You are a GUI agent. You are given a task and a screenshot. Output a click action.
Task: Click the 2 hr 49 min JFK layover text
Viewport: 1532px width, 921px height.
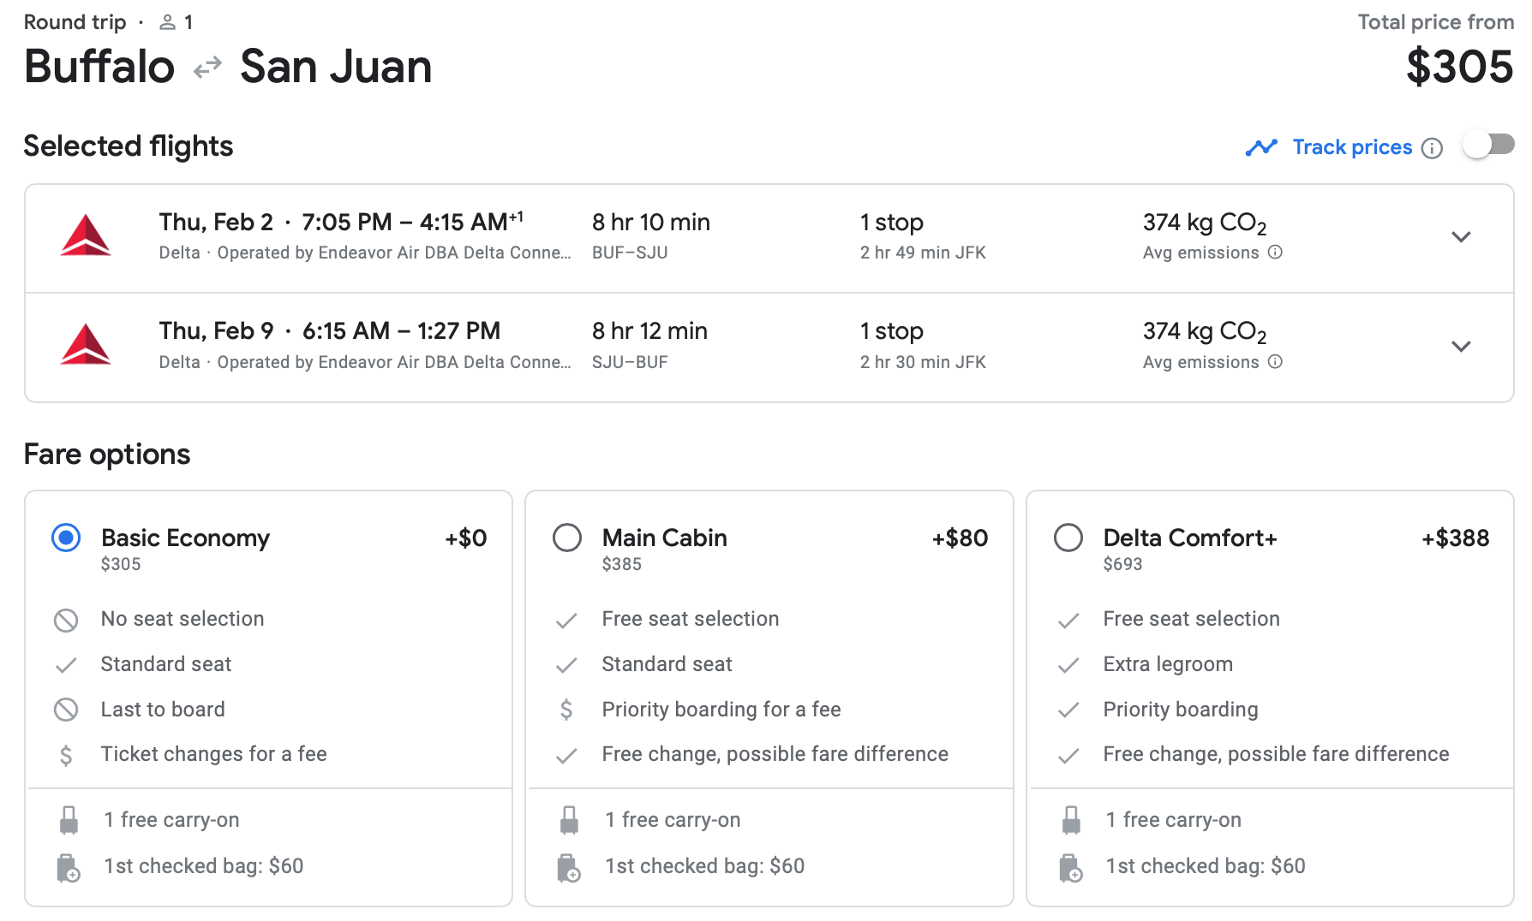[x=923, y=253]
